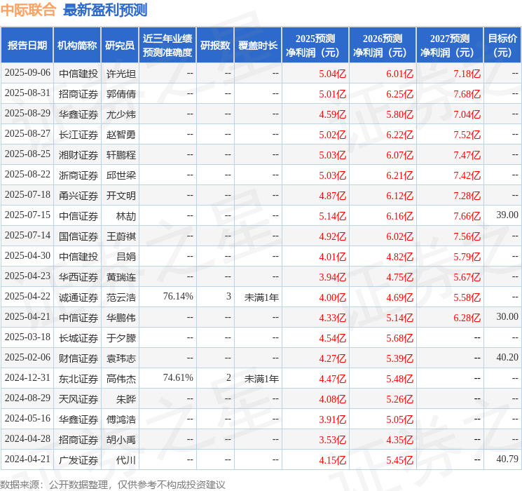
Task: Select the 2025-09-06 report date cell
Action: [27, 73]
